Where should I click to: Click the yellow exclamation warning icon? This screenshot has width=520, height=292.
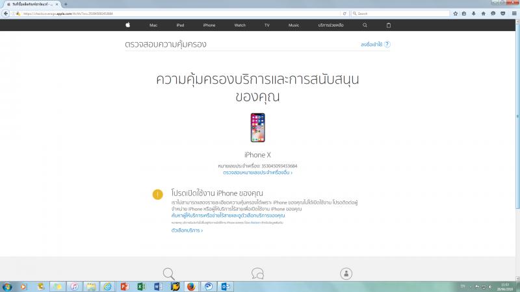[x=157, y=194]
